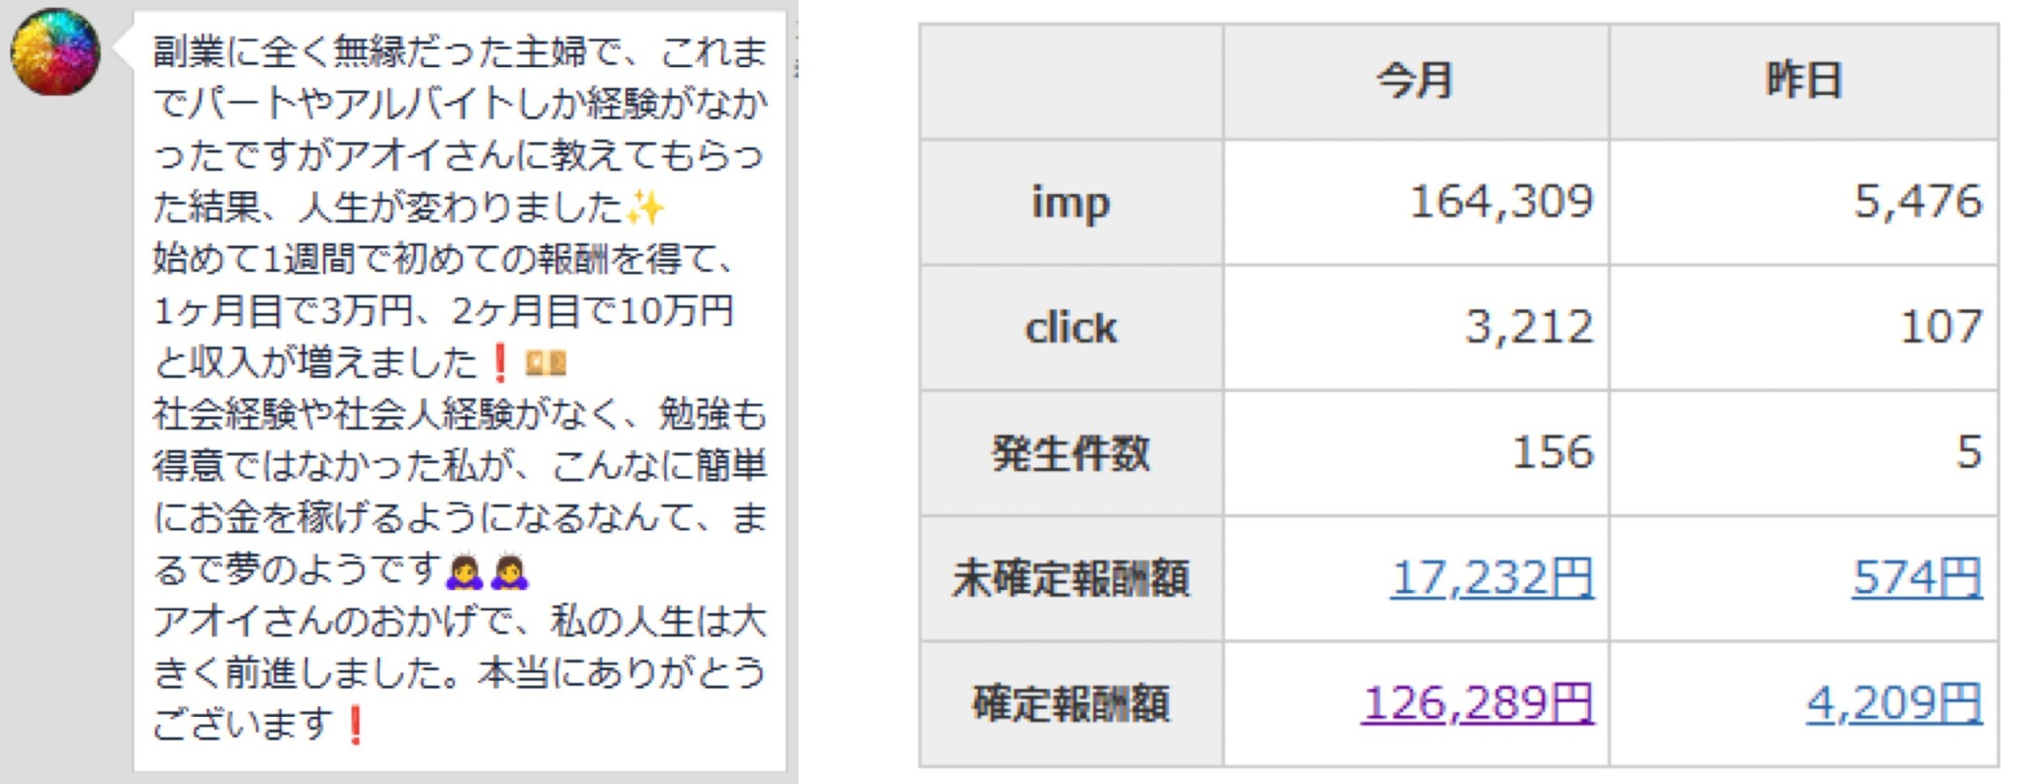The image size is (2020, 784).
Task: Open the 126,289円 confirmed reward link
Action: tap(1477, 704)
